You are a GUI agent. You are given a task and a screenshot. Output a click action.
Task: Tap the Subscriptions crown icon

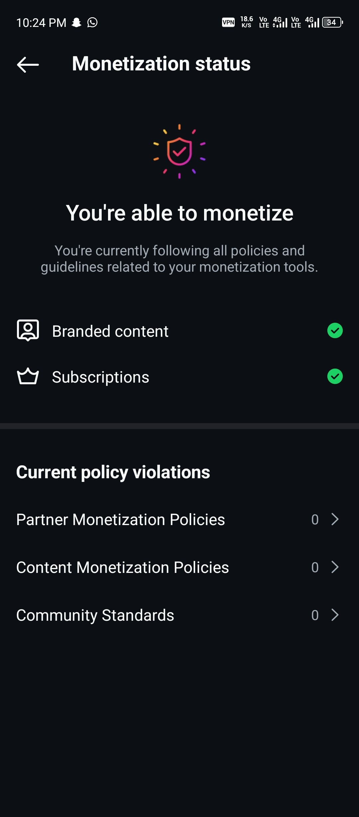coord(28,376)
